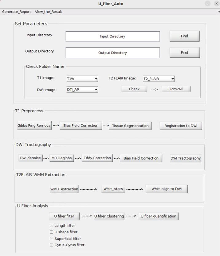Run Eddy Correction step

[x=97, y=158]
